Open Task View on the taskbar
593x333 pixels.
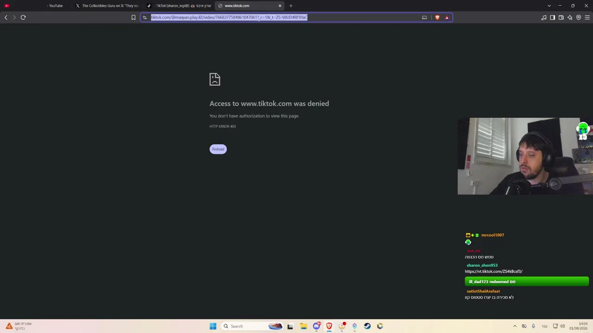[x=290, y=327]
